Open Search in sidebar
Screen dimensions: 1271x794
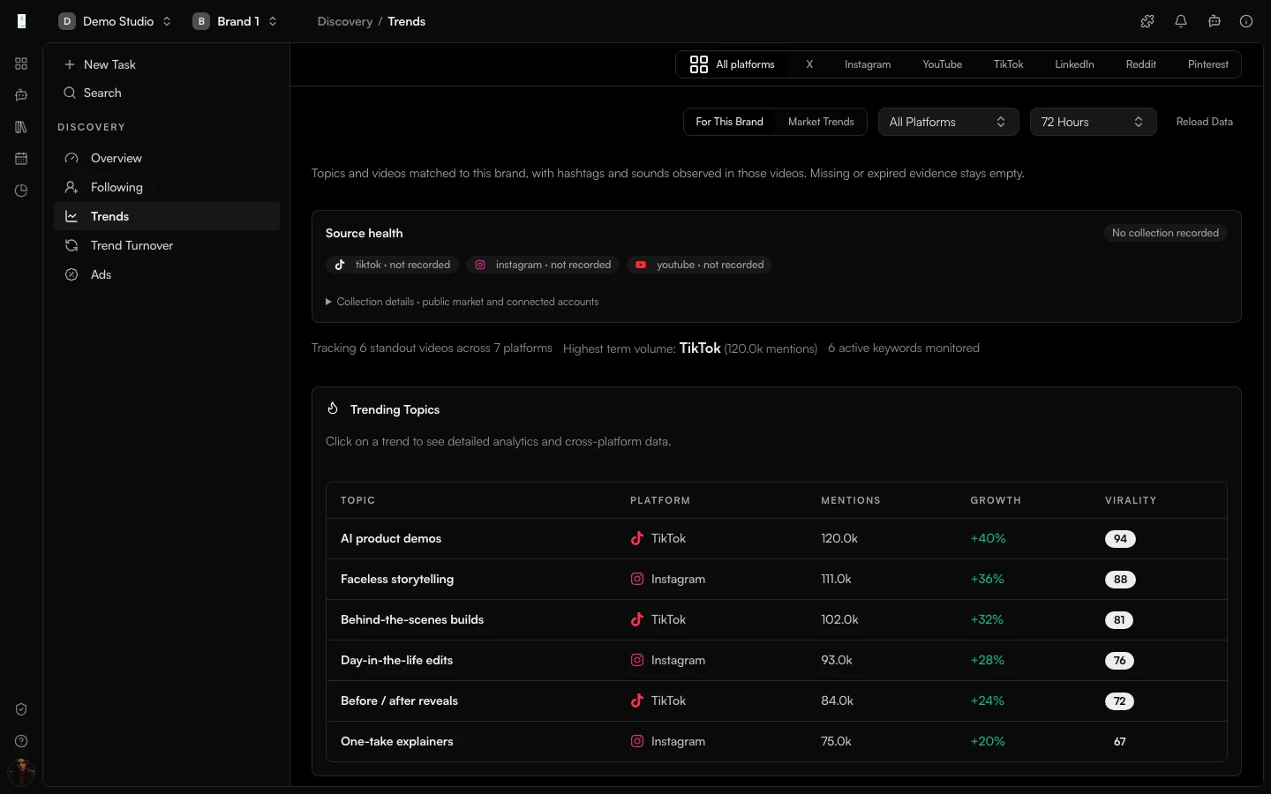pyautogui.click(x=167, y=93)
